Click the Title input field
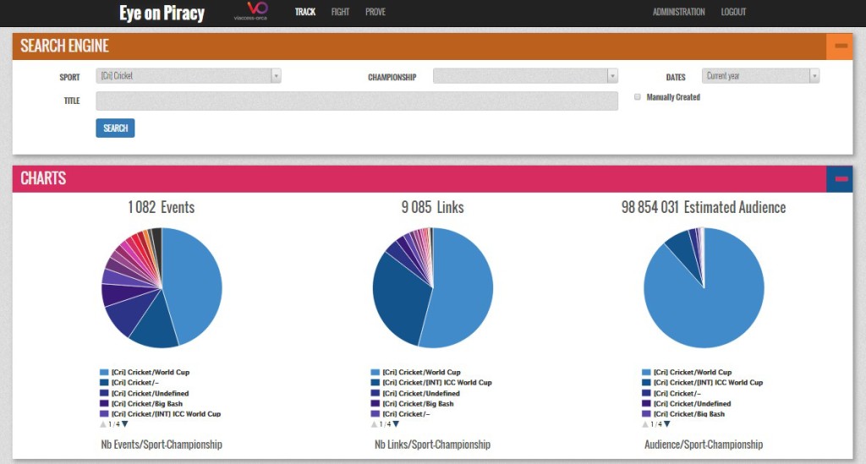 pyautogui.click(x=357, y=101)
